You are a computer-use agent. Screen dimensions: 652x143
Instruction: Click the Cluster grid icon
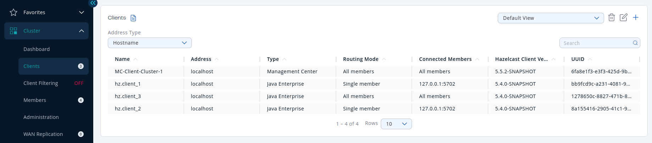click(13, 31)
